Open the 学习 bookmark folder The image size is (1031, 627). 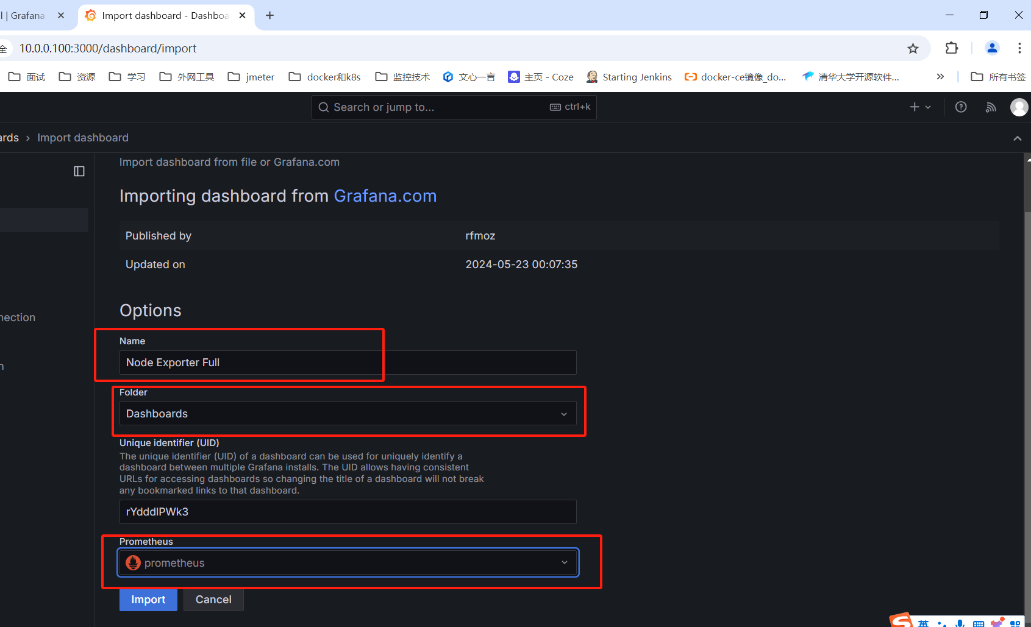(127, 77)
